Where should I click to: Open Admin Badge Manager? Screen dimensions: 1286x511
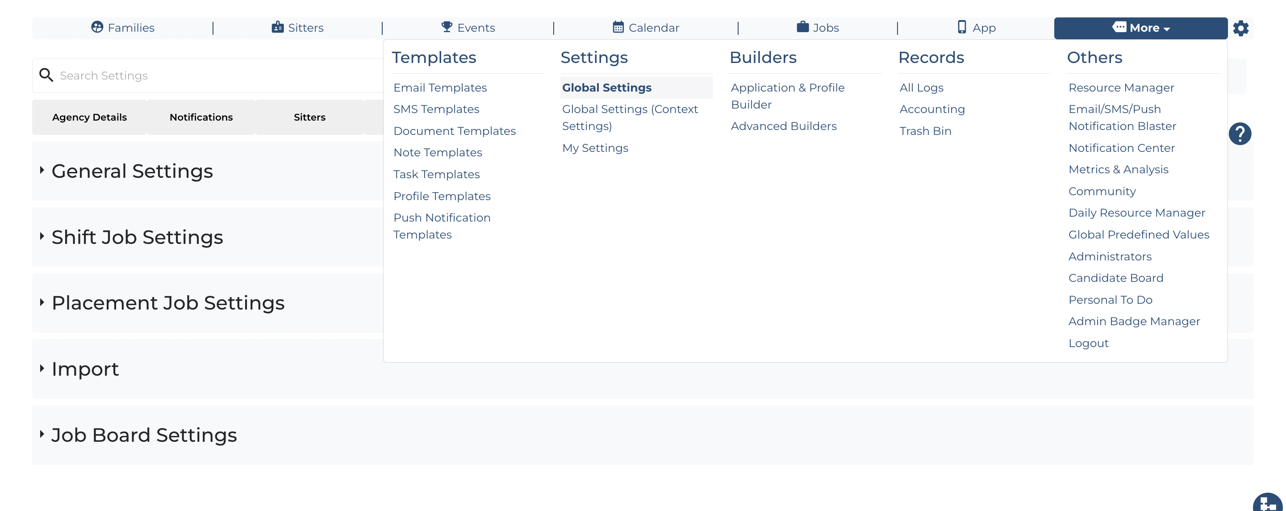click(x=1134, y=322)
